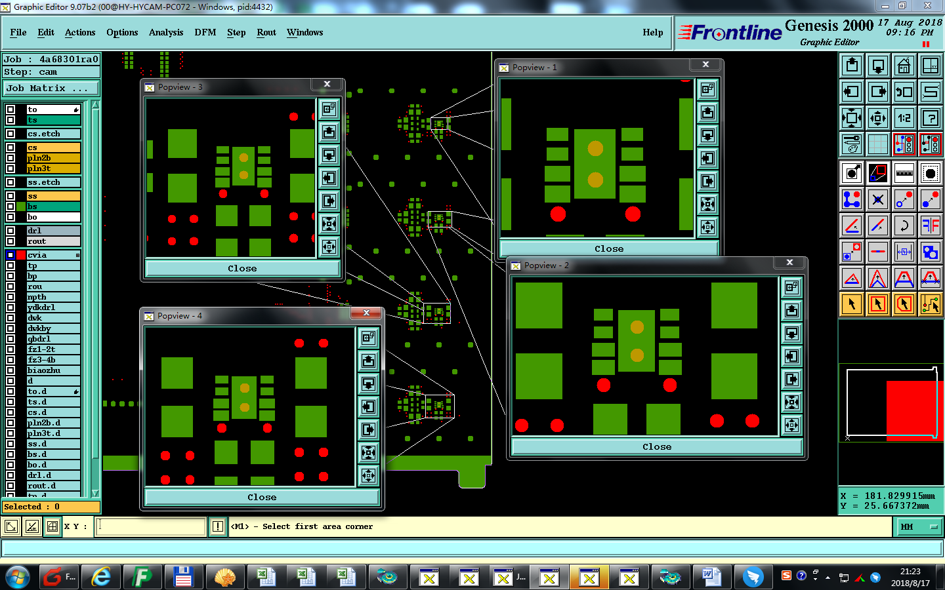The width and height of the screenshot is (945, 590).
Task: Click the Home view icon
Action: click(904, 66)
